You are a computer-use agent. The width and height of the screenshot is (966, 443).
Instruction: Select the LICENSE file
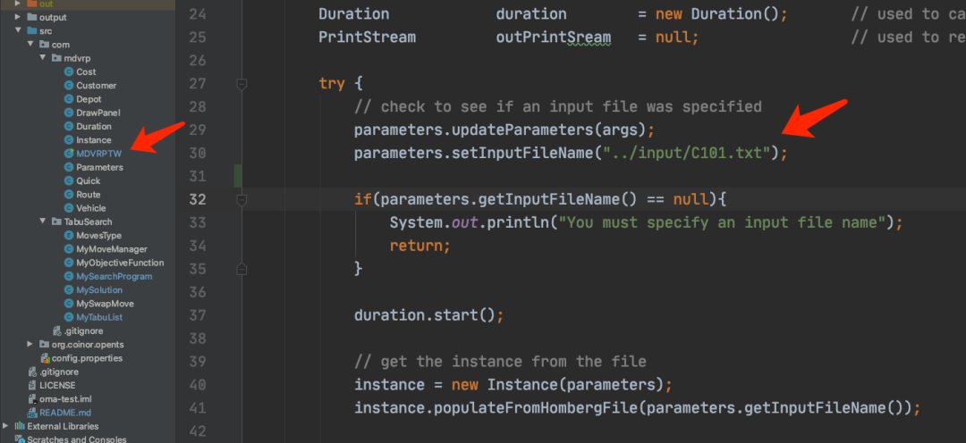[x=57, y=385]
